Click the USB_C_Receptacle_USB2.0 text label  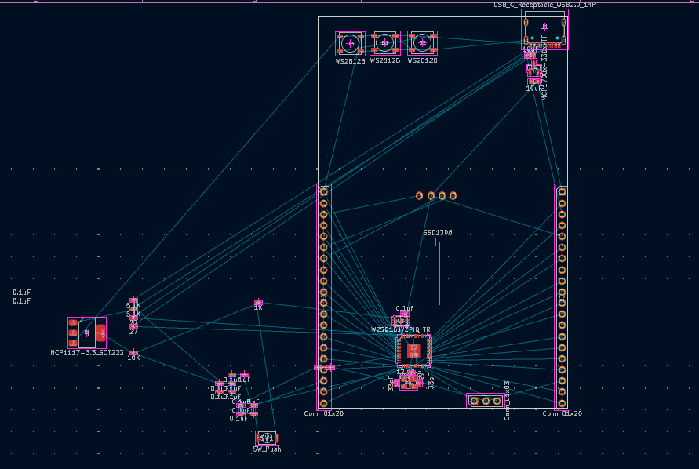tap(544, 5)
